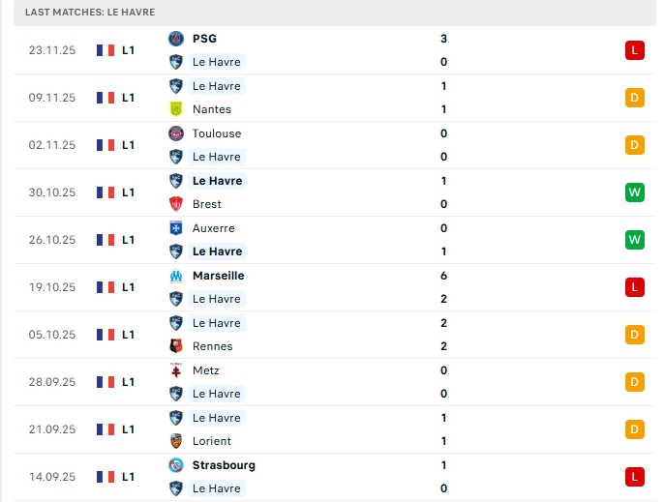Select the Toulouse team logo
This screenshot has height=502, width=664.
coord(176,133)
